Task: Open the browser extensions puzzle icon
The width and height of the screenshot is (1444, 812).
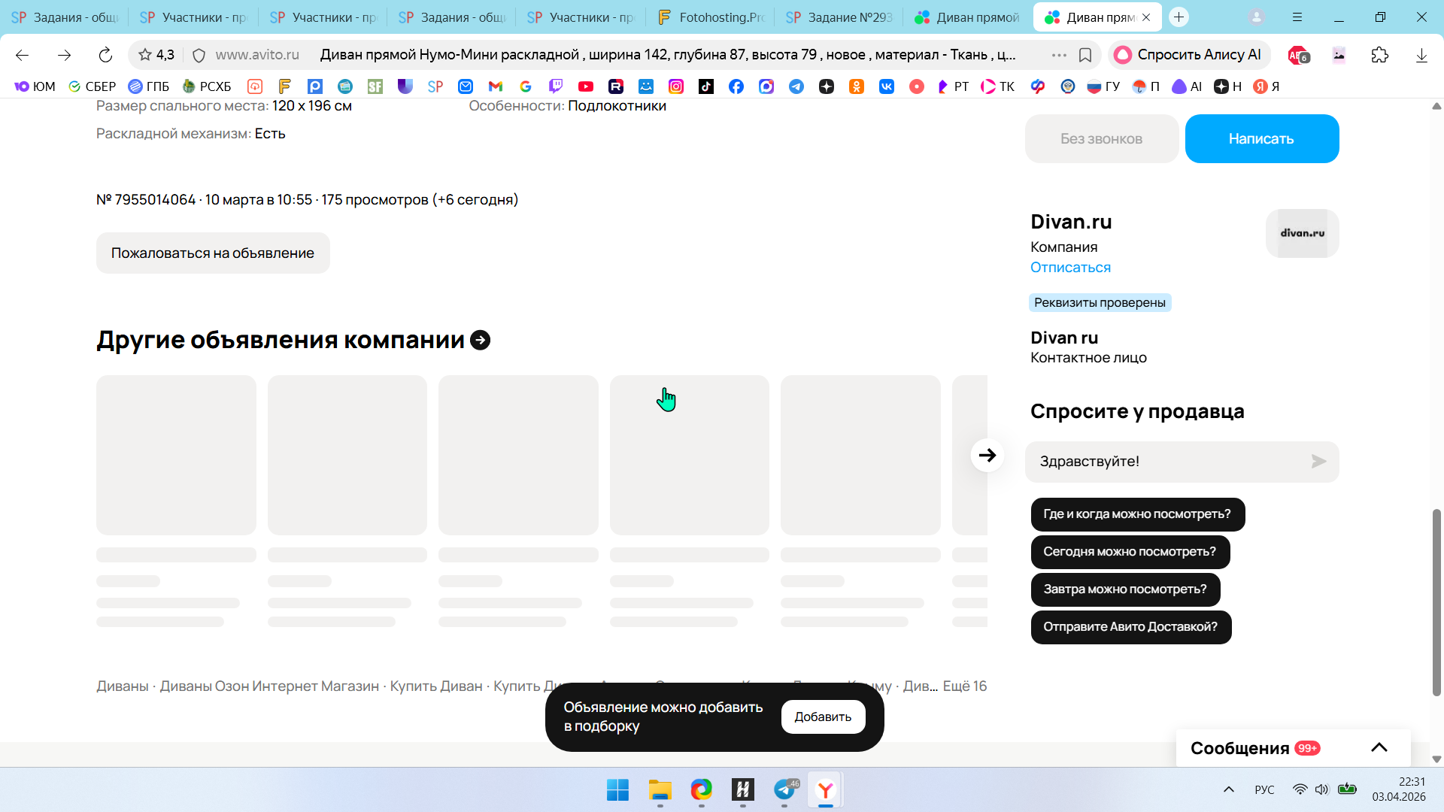Action: point(1379,55)
